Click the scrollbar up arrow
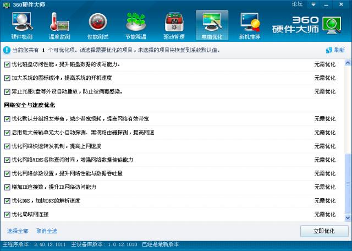Image resolution: width=352 pixels, height=251 pixels. (348, 63)
